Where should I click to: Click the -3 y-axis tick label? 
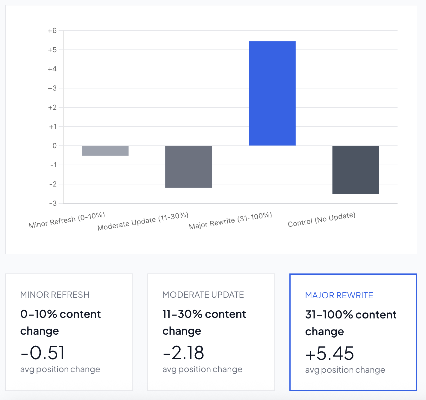[53, 203]
